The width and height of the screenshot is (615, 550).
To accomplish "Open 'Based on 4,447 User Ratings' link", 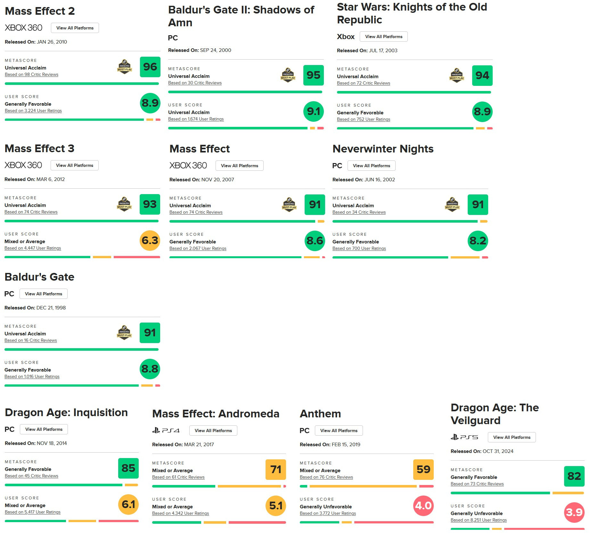I will click(x=33, y=248).
